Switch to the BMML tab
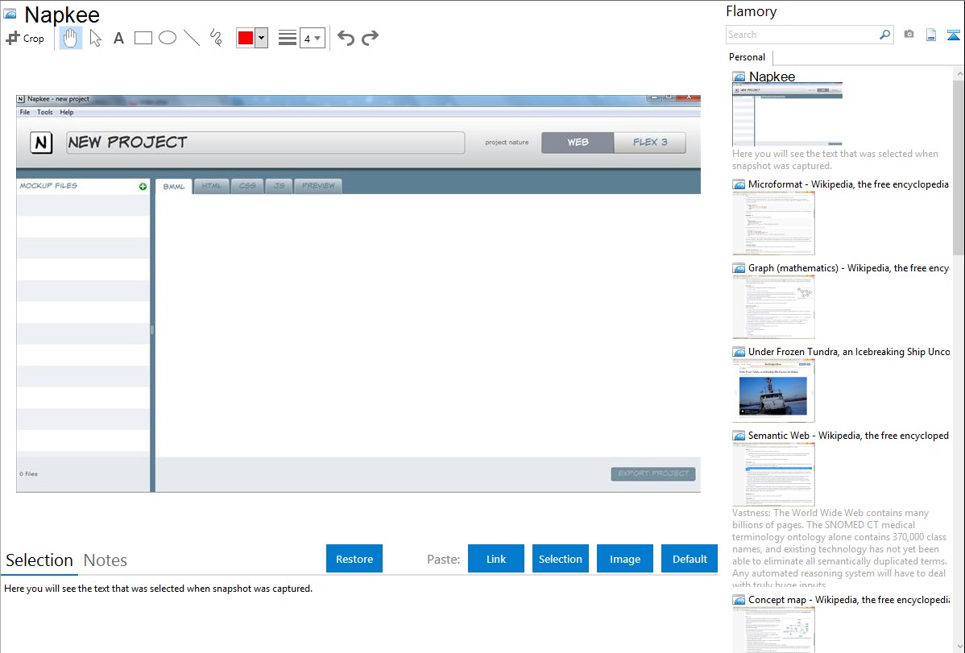Screen dimensions: 965x653 tap(173, 186)
